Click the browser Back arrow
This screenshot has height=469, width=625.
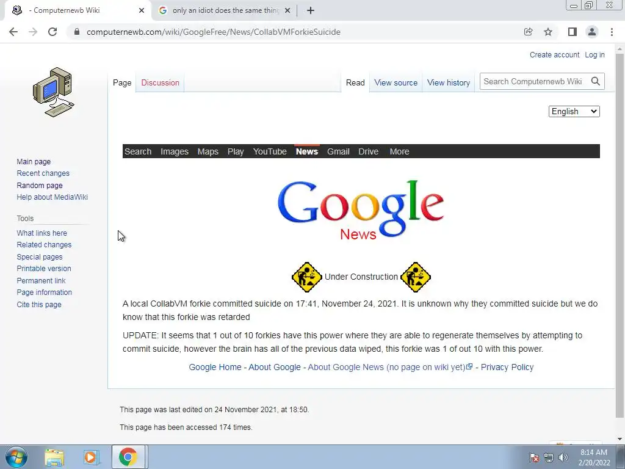pos(13,32)
